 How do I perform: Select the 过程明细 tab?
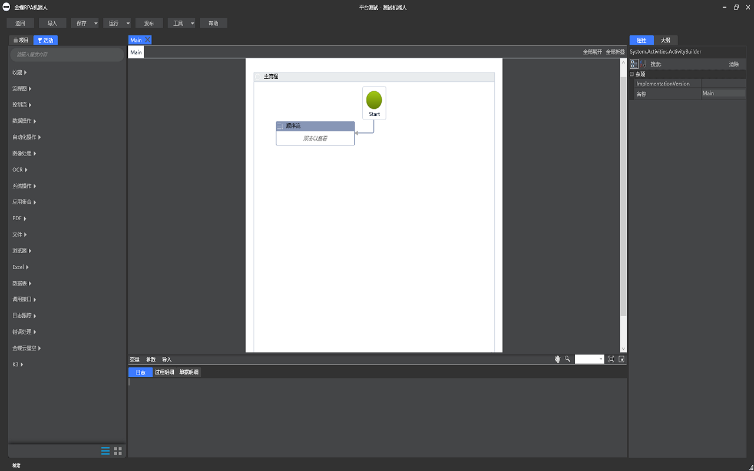[164, 372]
